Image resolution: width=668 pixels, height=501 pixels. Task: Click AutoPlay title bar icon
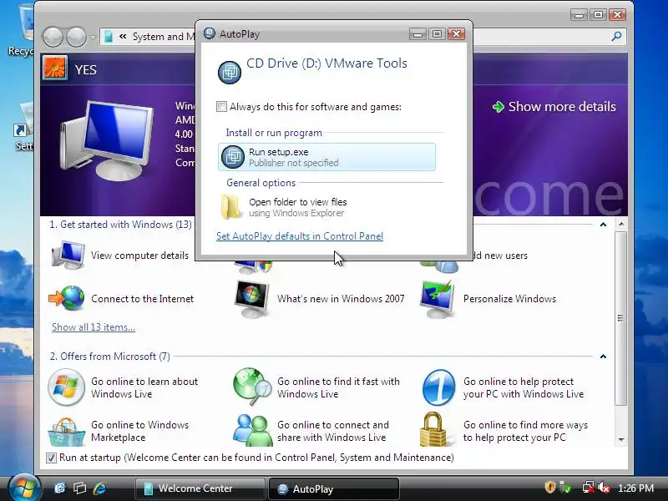coord(210,33)
